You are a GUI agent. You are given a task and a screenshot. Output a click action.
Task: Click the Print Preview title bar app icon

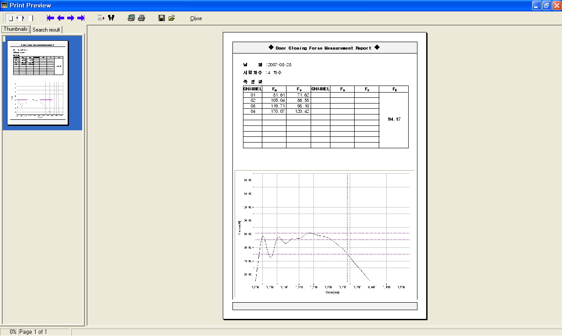point(4,5)
